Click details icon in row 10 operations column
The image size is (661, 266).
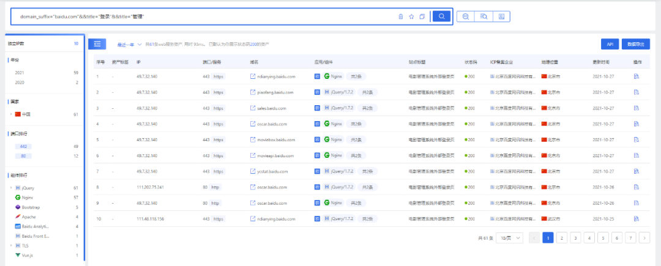pyautogui.click(x=636, y=218)
